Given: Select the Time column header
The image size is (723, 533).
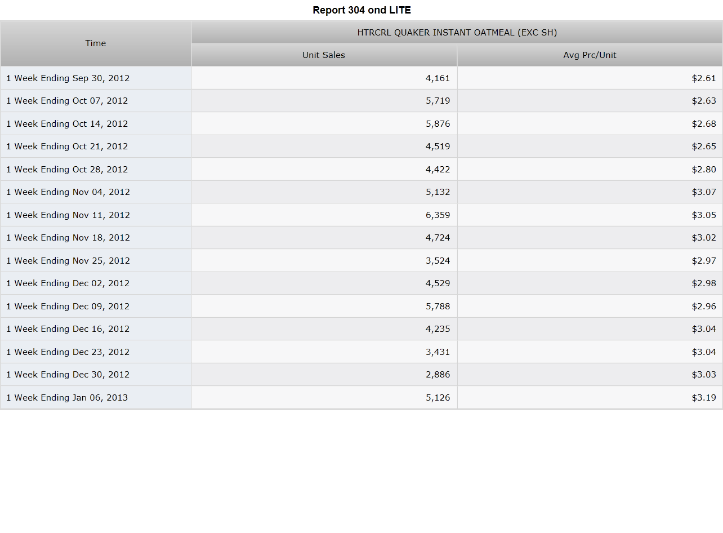Looking at the screenshot, I should pyautogui.click(x=96, y=43).
